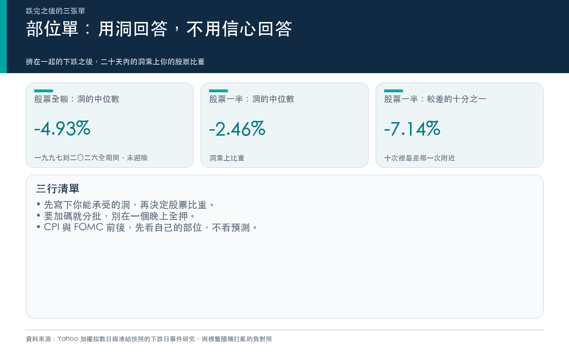Screen dimensions: 569x355
Task: Select the card label 股票一半：洞的中位數
Action: pos(252,99)
